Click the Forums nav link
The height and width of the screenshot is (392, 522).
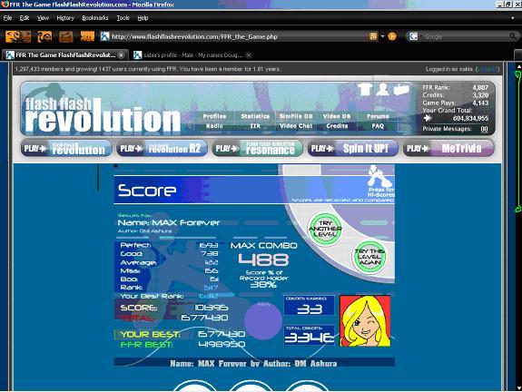click(x=378, y=116)
